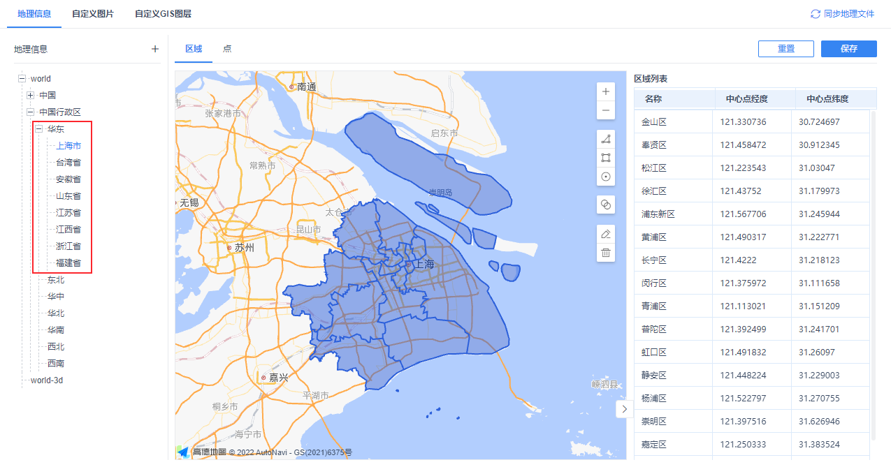This screenshot has height=467, width=891.
Task: Select the edit pencil tool
Action: pyautogui.click(x=606, y=234)
